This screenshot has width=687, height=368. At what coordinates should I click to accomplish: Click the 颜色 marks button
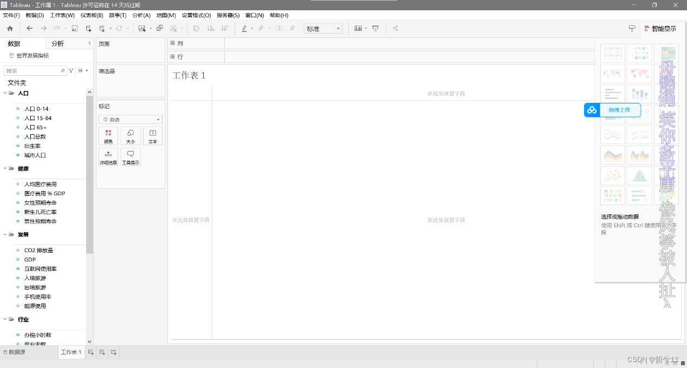pos(108,136)
